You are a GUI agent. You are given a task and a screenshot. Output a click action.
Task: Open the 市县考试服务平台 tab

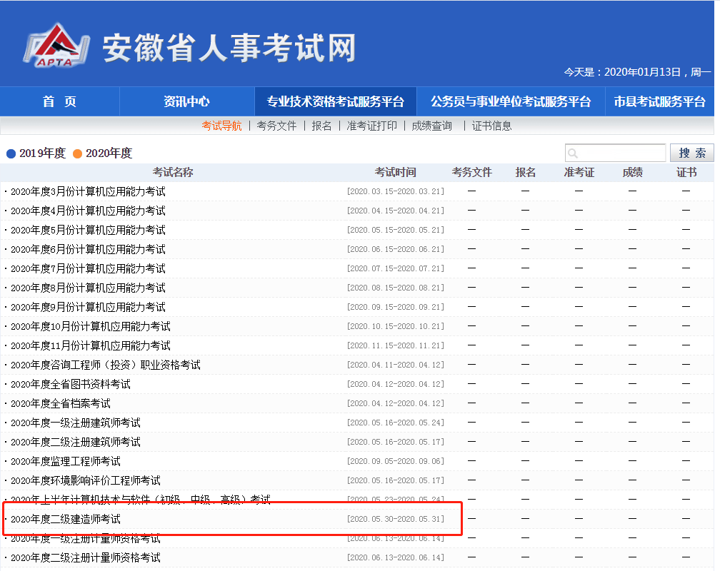(x=659, y=101)
